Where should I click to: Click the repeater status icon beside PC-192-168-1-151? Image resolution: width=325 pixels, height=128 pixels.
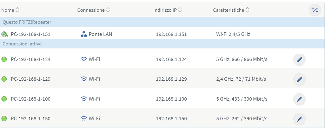4,34
